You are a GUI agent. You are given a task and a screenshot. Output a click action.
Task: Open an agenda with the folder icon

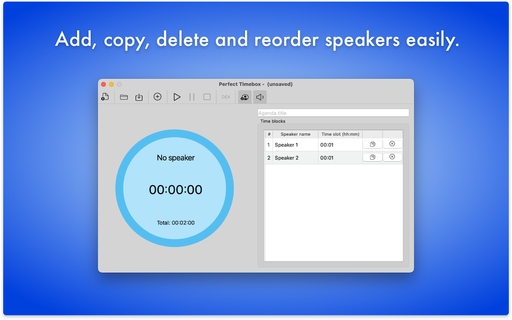pyautogui.click(x=124, y=97)
